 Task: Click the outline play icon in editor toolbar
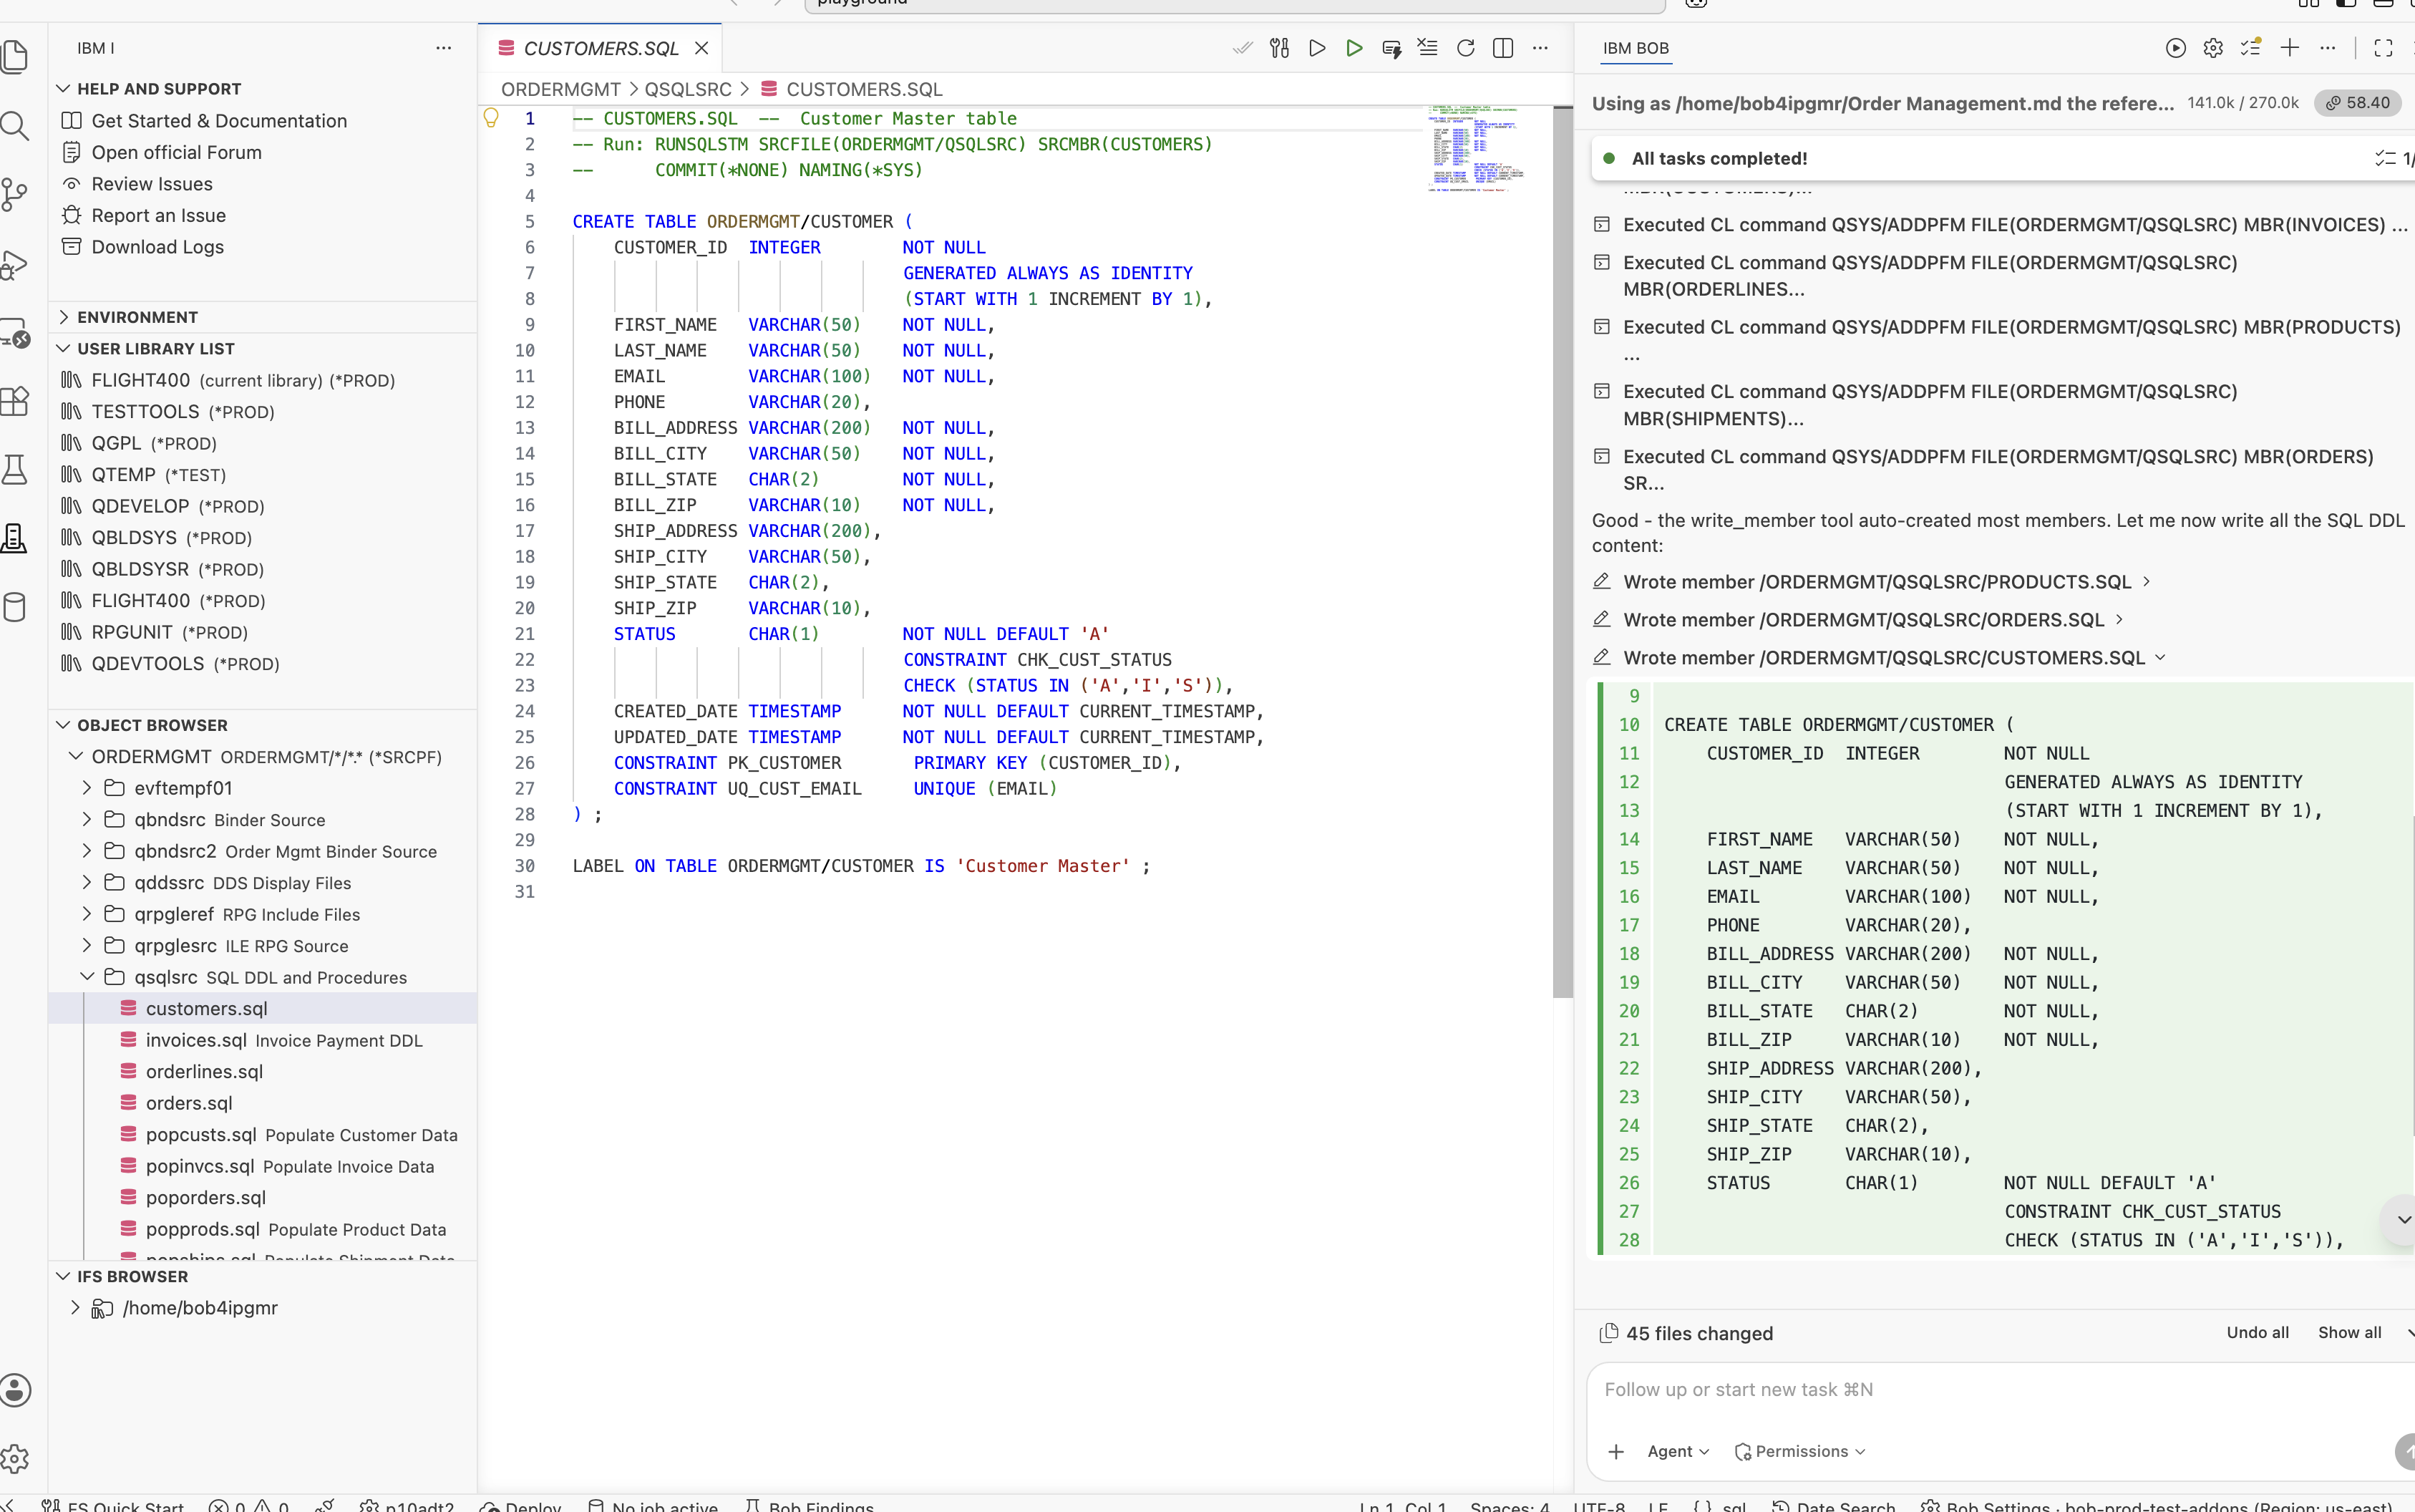(x=1316, y=48)
